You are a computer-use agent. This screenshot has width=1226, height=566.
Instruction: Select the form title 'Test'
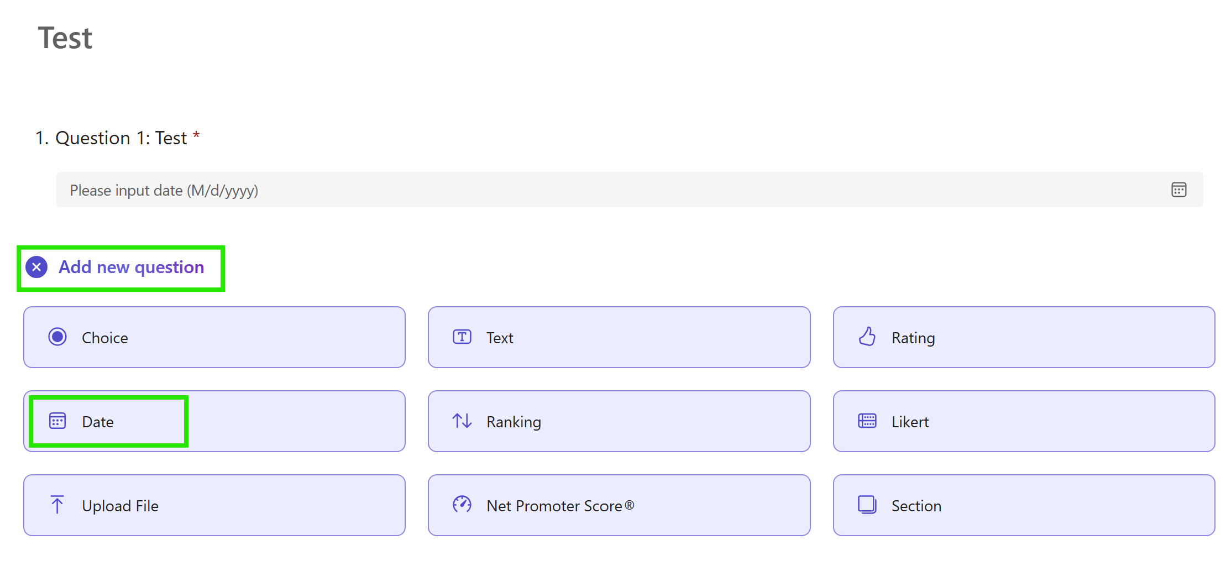pos(65,38)
